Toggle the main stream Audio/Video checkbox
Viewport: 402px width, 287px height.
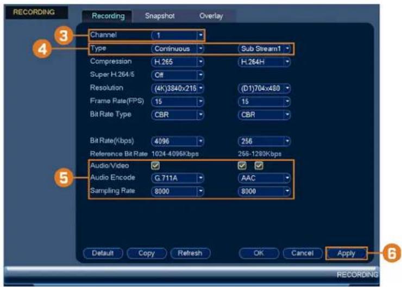[155, 166]
